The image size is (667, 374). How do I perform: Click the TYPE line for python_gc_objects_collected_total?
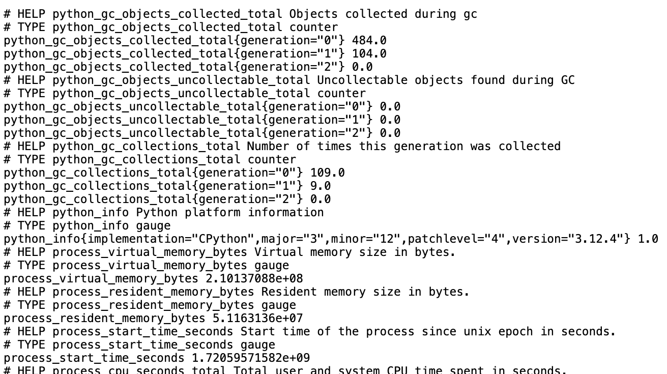tap(170, 27)
